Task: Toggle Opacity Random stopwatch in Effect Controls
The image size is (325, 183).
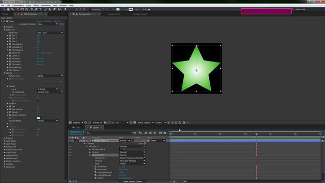Action: 10,115
